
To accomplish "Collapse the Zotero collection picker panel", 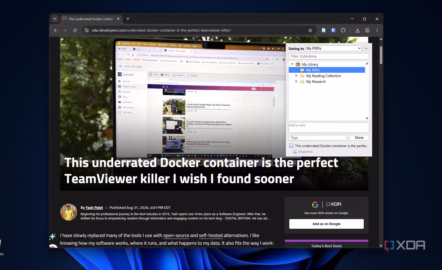I will (366, 48).
